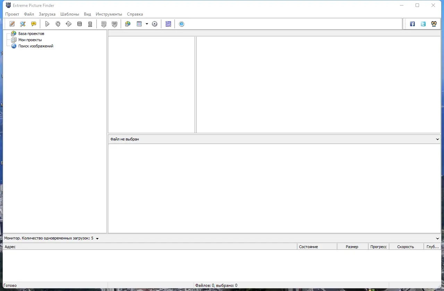This screenshot has width=444, height=291.
Task: Select База проектов in the tree
Action: (31, 34)
